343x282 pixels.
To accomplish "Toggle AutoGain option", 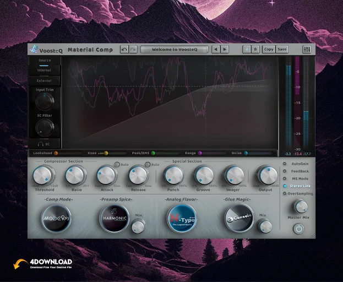I will click(x=285, y=164).
